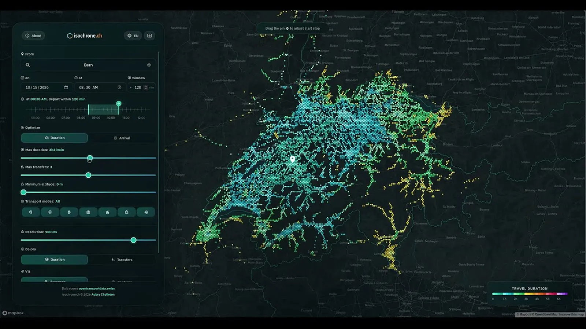586x329 pixels.
Task: Click the Max transfers slider handle
Action: pyautogui.click(x=88, y=175)
